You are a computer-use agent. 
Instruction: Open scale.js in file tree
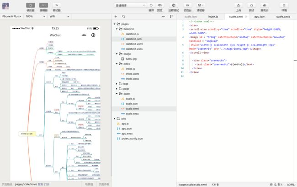[130, 99]
